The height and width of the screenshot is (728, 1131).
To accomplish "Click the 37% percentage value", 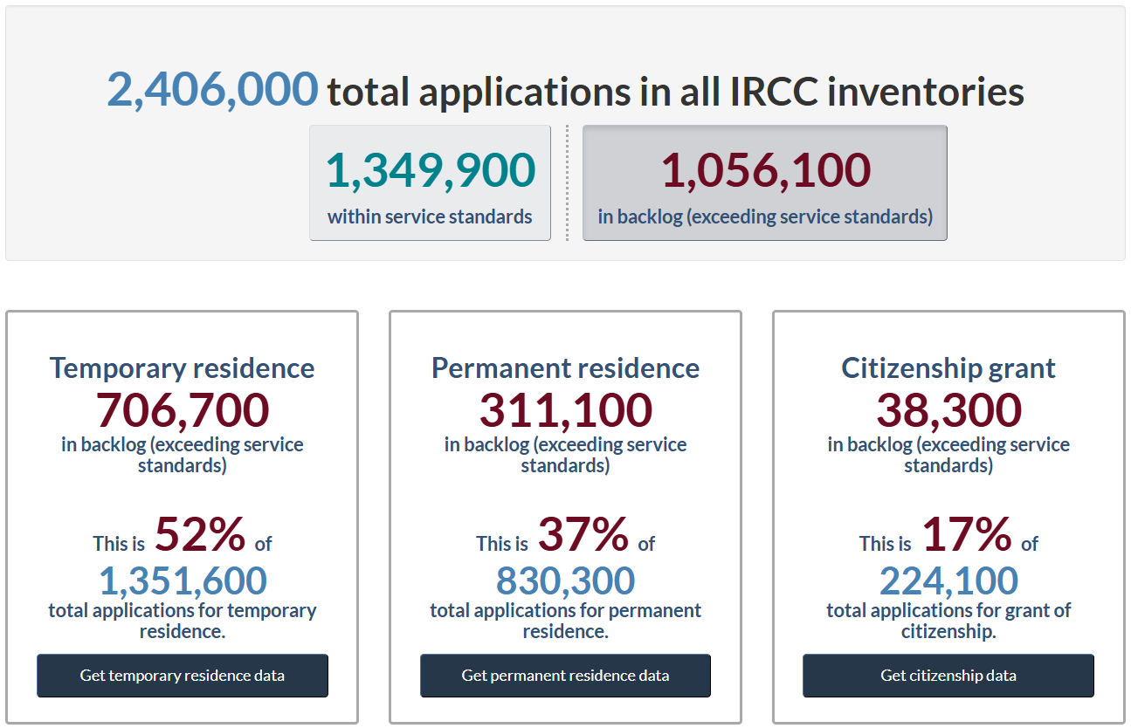I will [583, 535].
